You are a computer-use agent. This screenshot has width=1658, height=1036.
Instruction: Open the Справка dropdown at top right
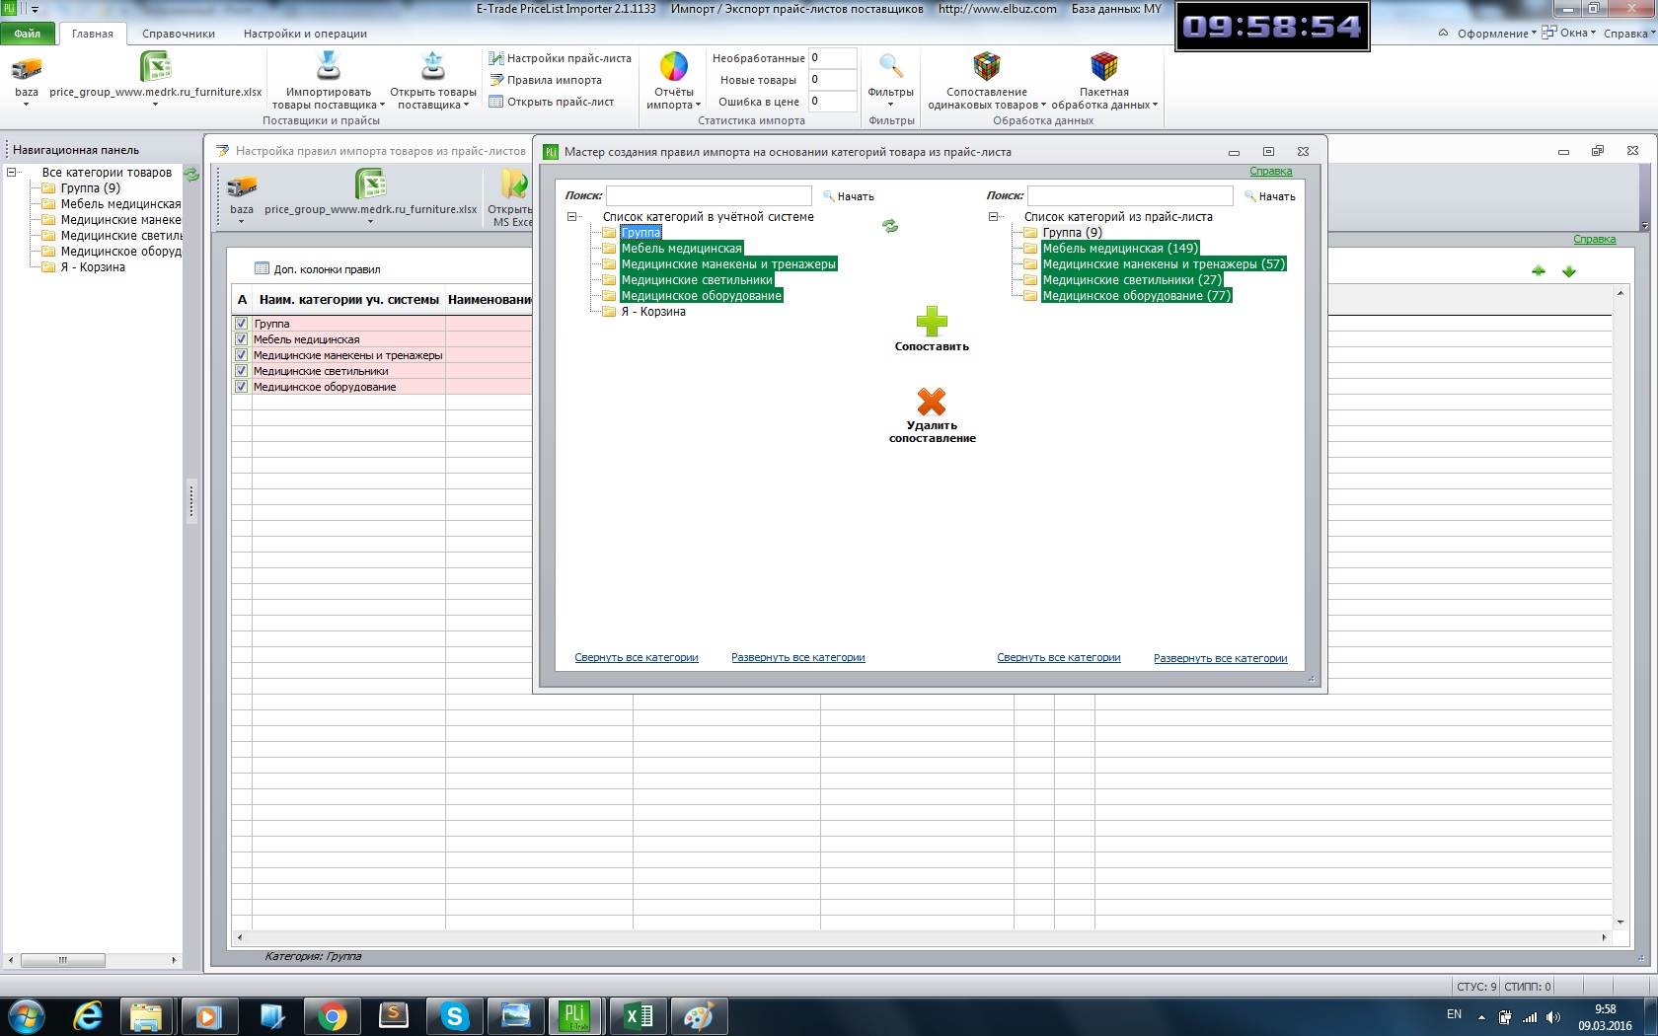coord(1628,34)
